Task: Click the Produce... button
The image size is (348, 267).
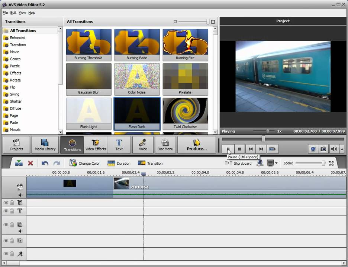Action: pos(197,145)
